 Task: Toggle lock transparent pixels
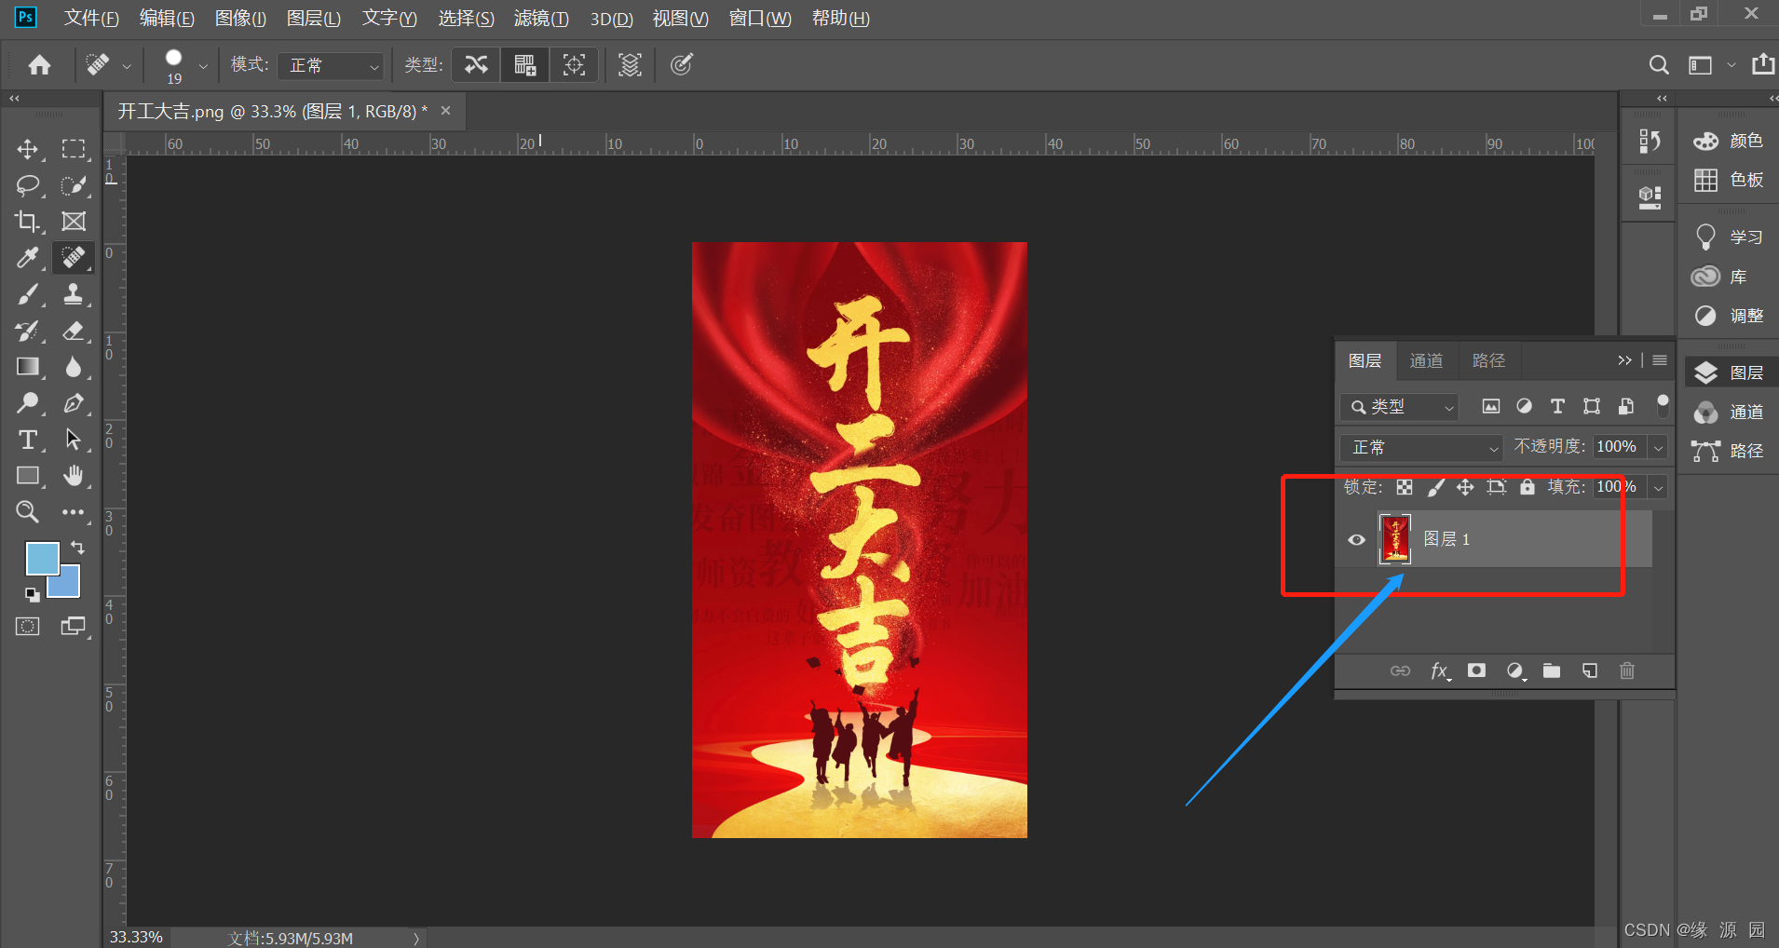(1405, 487)
